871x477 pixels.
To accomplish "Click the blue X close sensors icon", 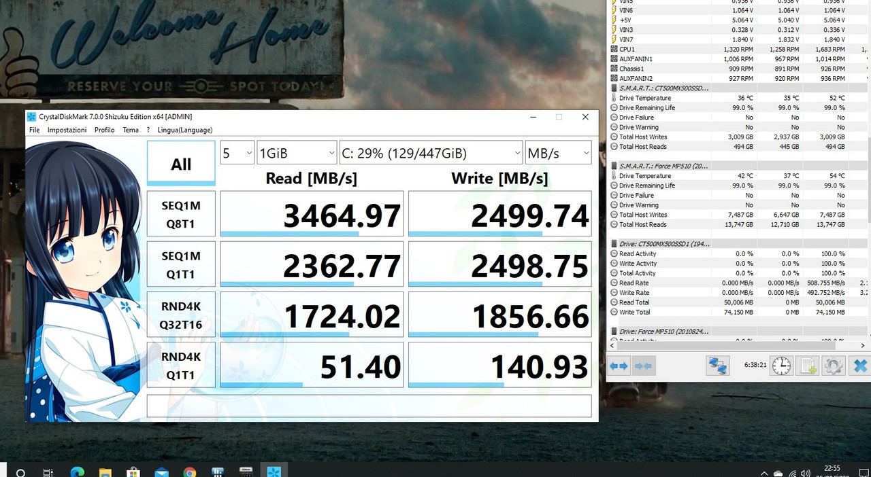I will 860,366.
